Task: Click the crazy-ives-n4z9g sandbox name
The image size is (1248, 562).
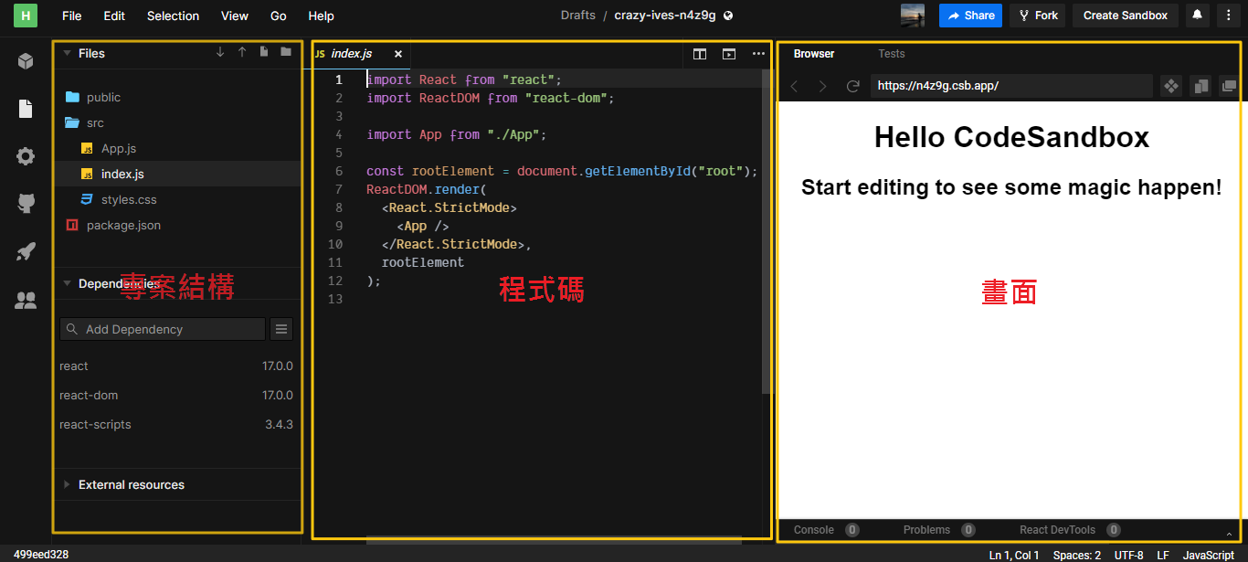Action: [666, 16]
